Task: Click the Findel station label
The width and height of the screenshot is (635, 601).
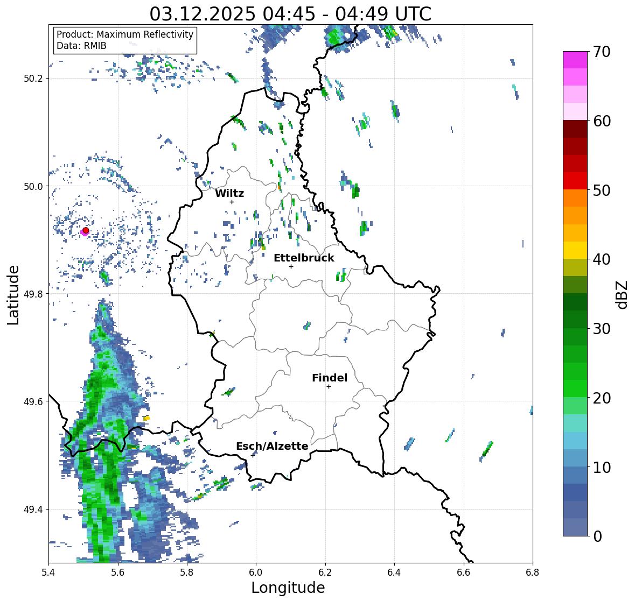Action: tap(330, 378)
